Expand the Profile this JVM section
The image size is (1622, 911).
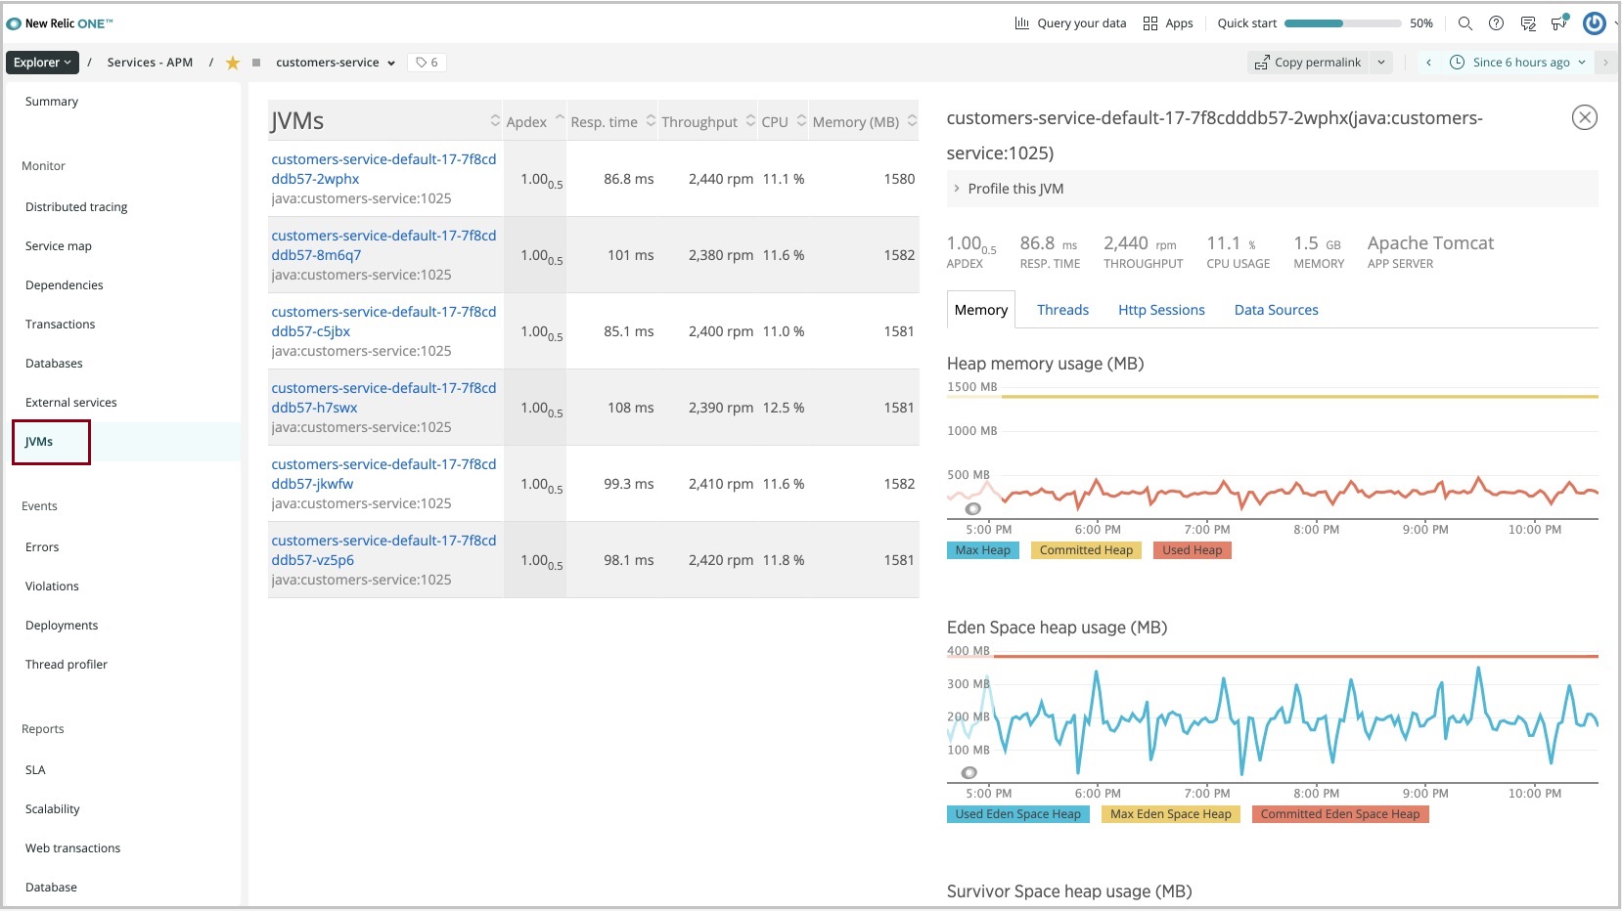(x=1014, y=189)
